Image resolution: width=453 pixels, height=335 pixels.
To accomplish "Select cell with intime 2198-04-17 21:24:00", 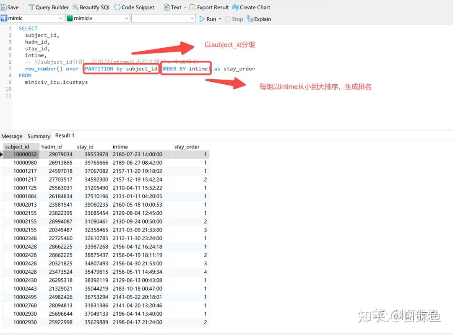I will (142, 322).
